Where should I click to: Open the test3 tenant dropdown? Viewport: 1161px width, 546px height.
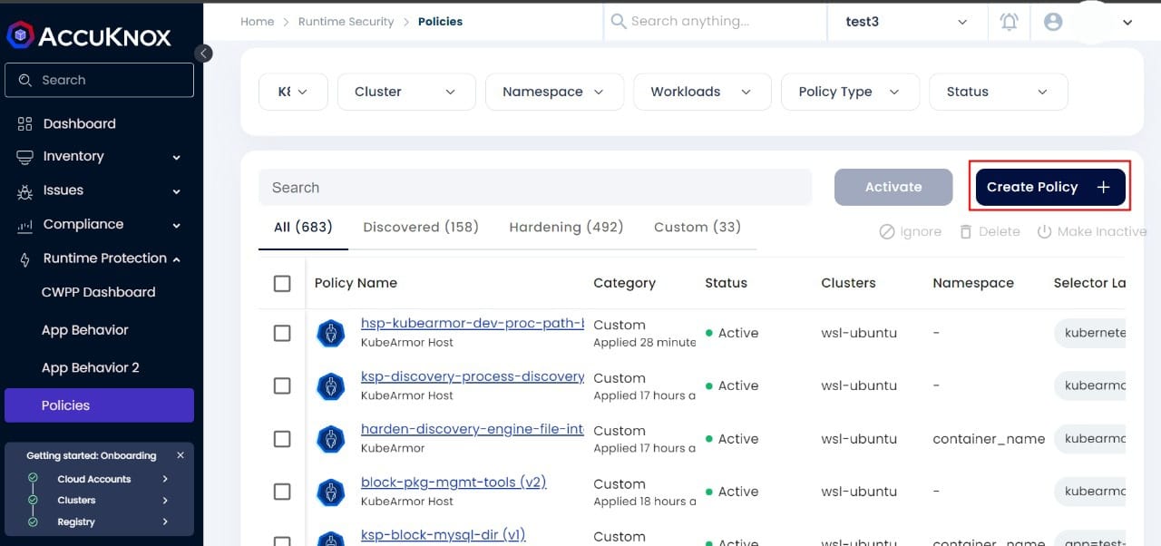907,22
